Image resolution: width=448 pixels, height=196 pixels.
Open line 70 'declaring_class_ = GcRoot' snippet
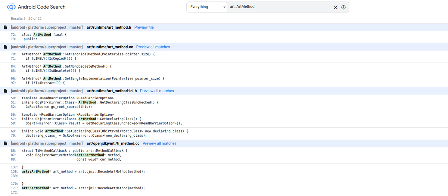tap(86, 136)
